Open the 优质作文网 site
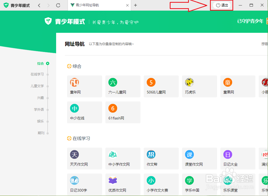The width and height of the screenshot is (268, 196). pos(123,184)
